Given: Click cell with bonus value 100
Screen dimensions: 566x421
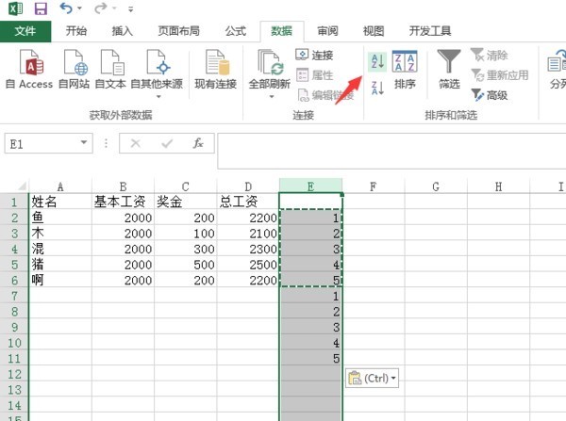Looking at the screenshot, I should click(185, 234).
